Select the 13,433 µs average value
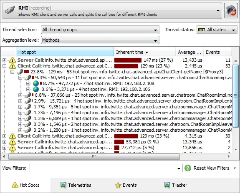Screen dimensions: 240x193 [x=192, y=60]
